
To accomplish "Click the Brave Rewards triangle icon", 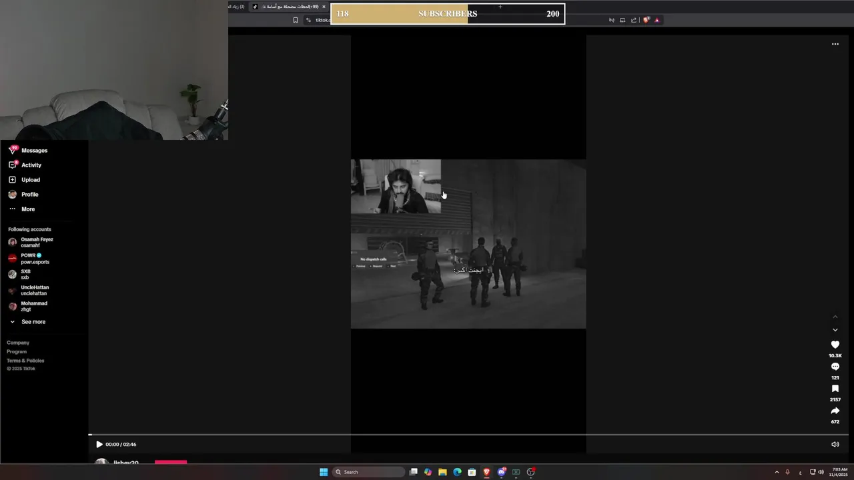I will (657, 20).
